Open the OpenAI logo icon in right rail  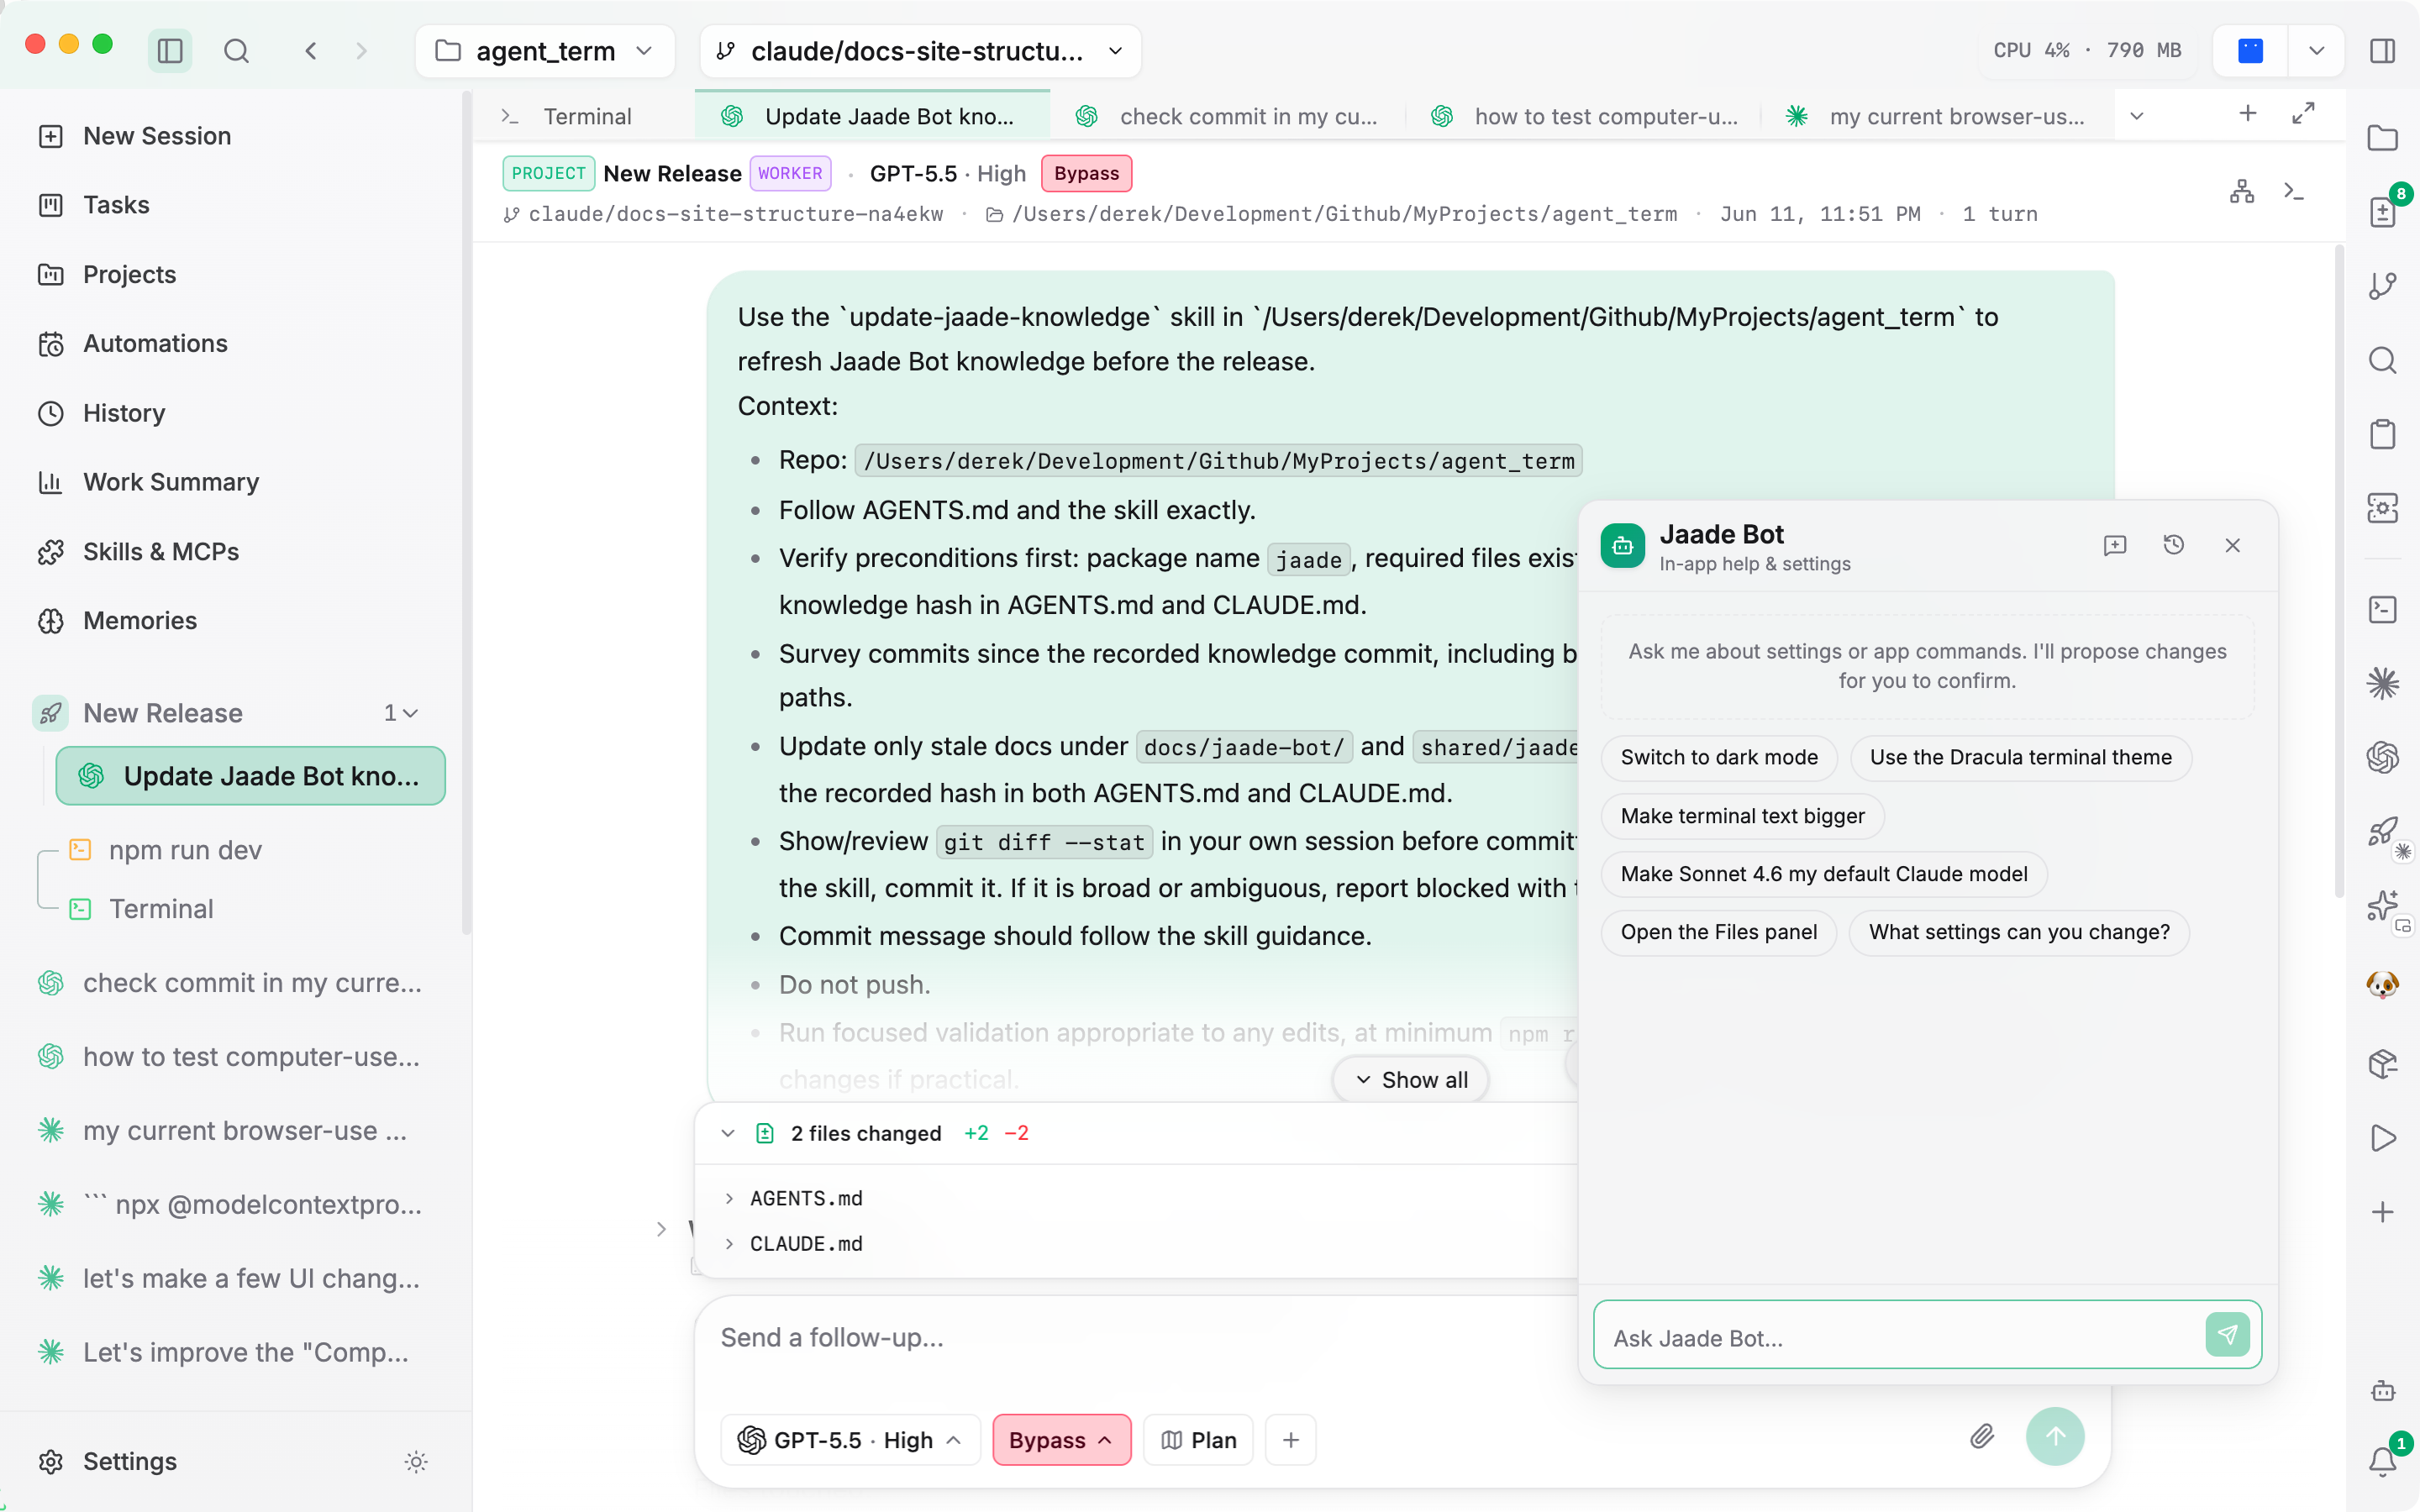(x=2382, y=757)
